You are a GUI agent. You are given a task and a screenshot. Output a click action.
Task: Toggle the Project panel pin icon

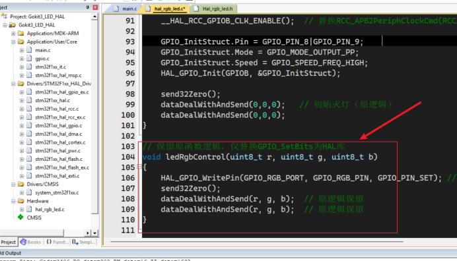pyautogui.click(x=87, y=7)
